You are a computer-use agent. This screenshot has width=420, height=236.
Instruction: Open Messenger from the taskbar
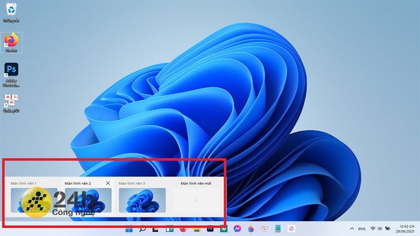(238, 229)
